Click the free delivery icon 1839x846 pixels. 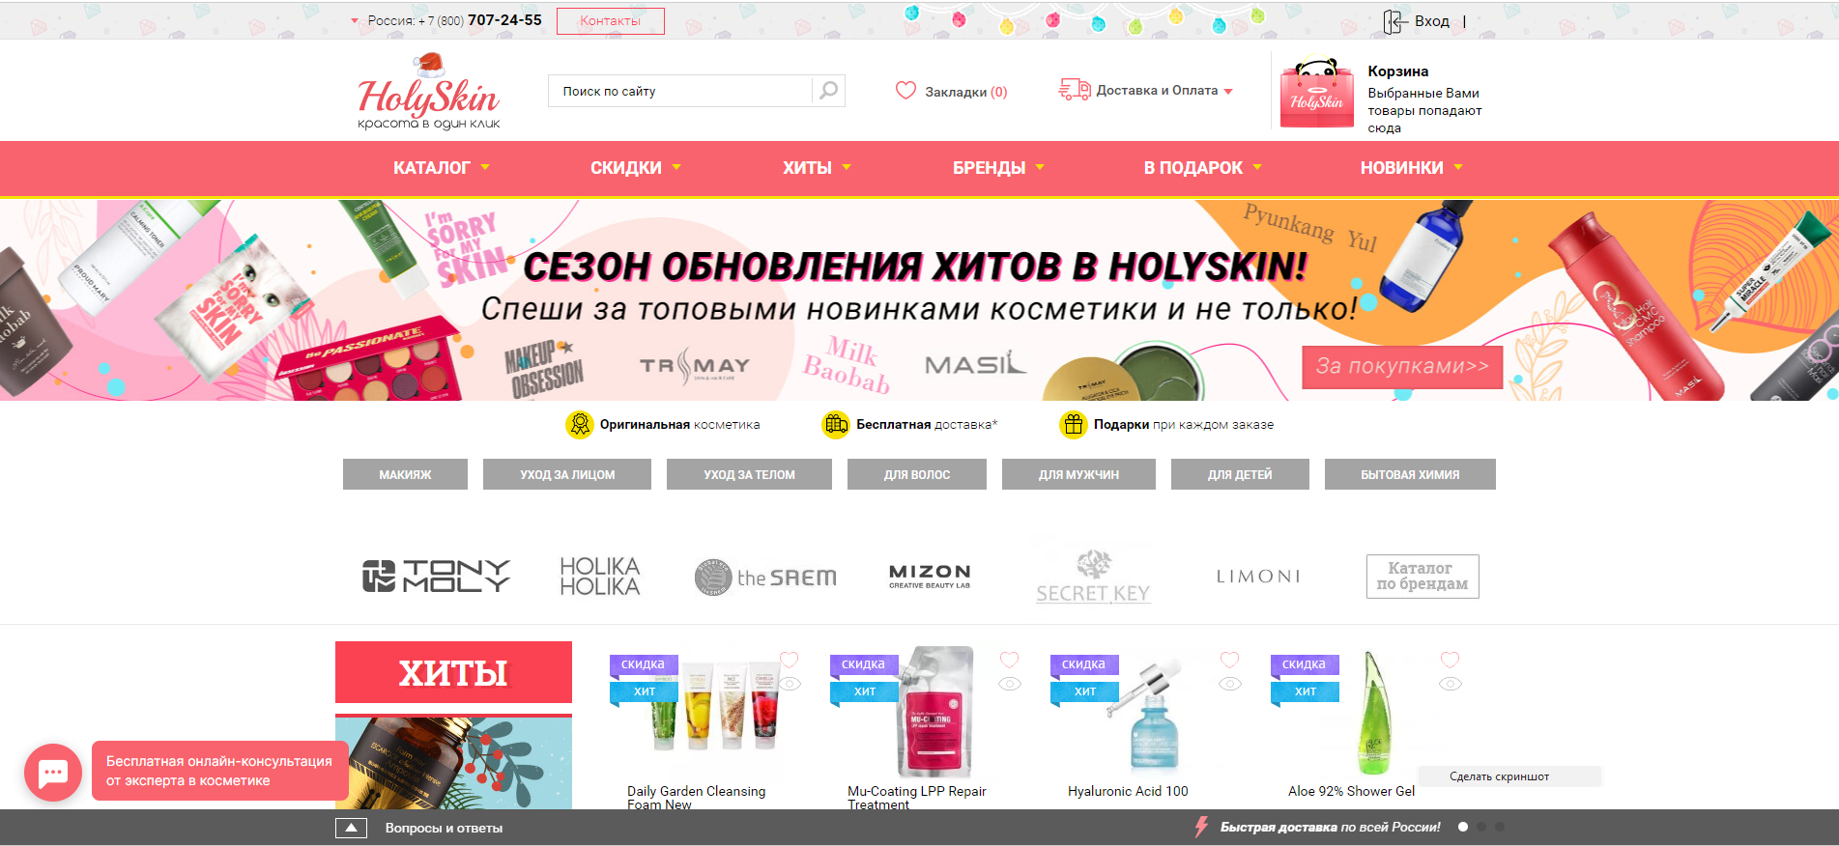pos(835,424)
